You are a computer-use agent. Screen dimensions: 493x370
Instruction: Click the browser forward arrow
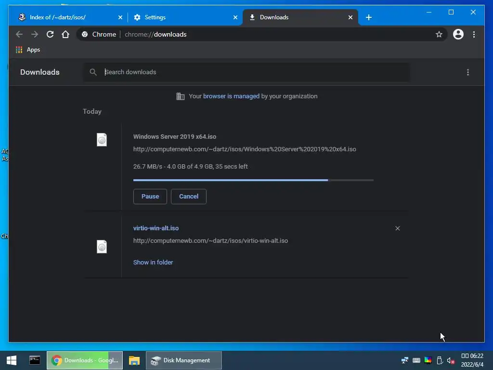tap(35, 34)
